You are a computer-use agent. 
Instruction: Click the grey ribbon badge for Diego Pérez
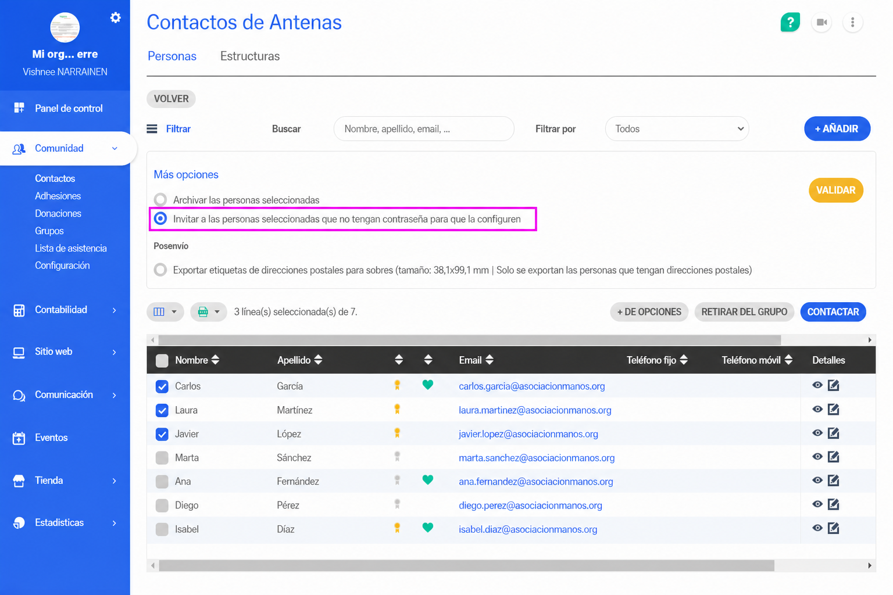point(398,504)
